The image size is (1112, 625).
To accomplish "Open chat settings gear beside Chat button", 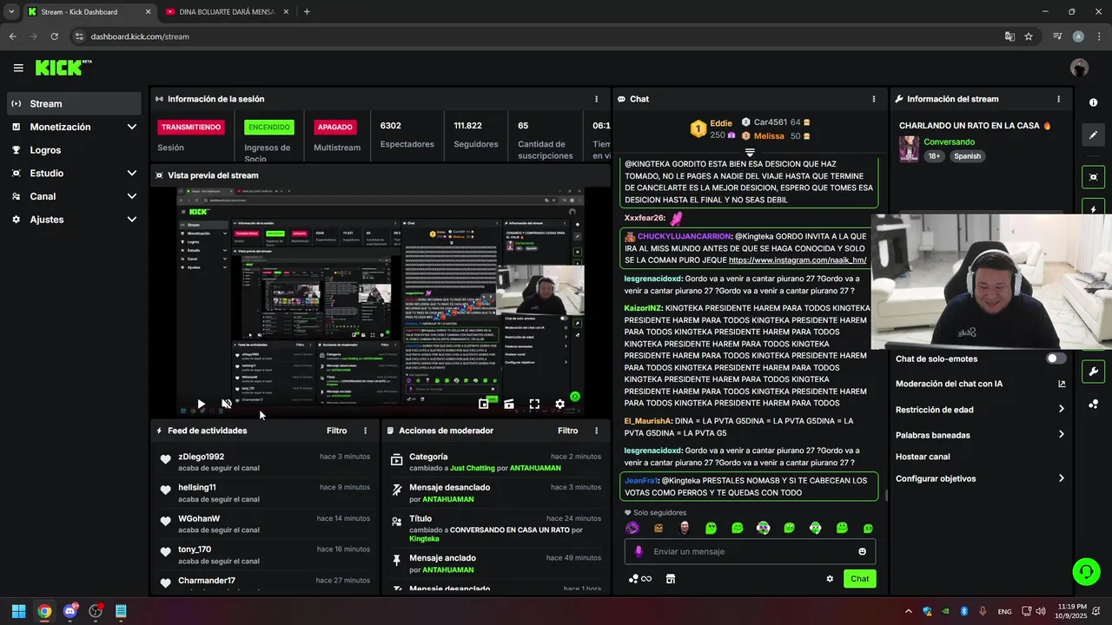I will 830,579.
